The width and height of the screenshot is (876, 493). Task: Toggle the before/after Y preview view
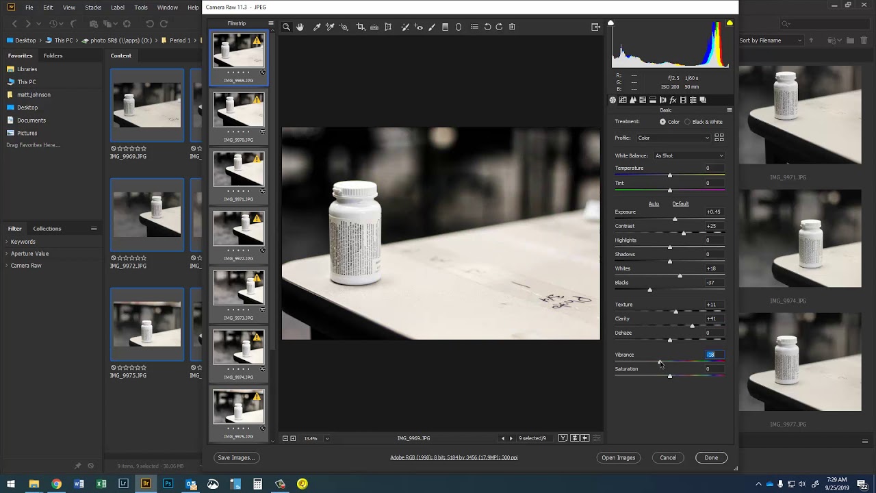pos(563,438)
